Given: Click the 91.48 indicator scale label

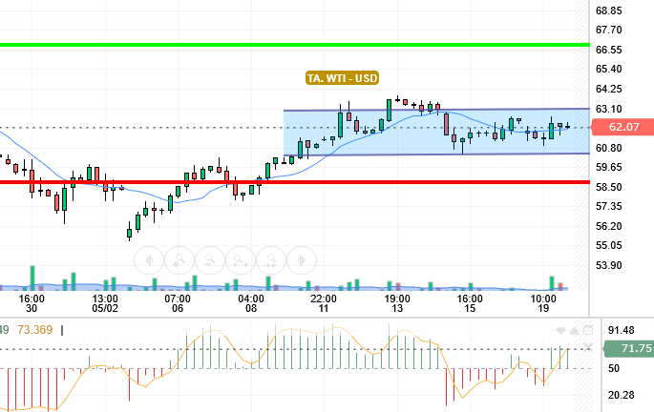Looking at the screenshot, I should point(621,330).
